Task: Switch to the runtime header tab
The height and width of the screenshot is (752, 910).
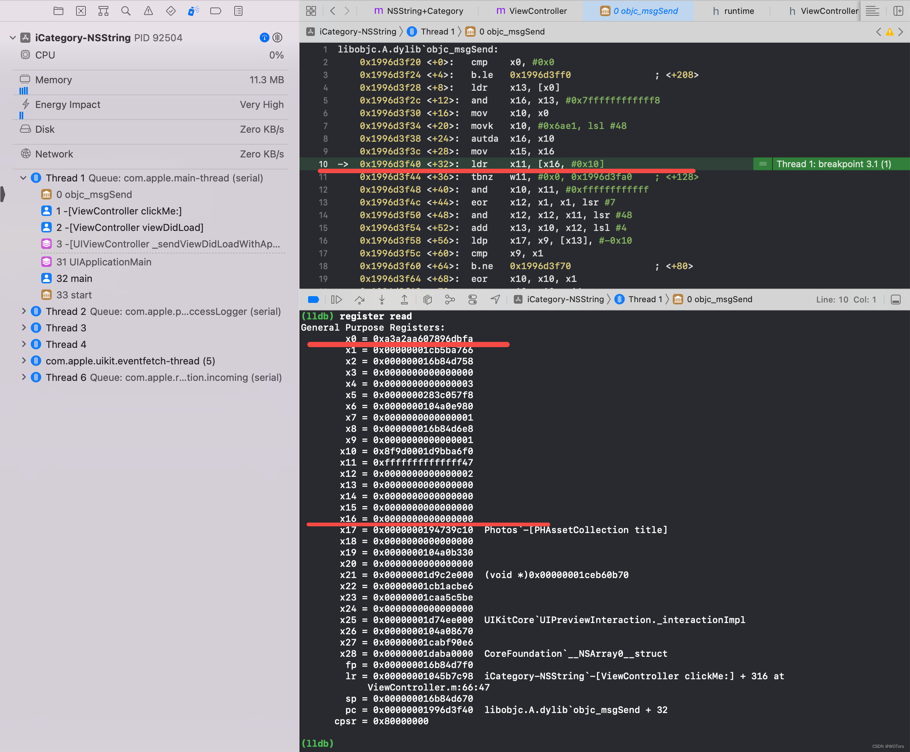Action: (733, 11)
